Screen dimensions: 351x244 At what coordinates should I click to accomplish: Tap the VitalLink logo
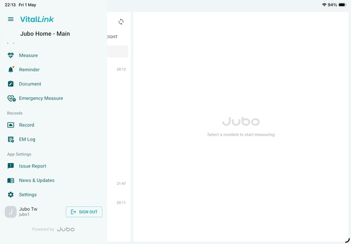pyautogui.click(x=37, y=19)
